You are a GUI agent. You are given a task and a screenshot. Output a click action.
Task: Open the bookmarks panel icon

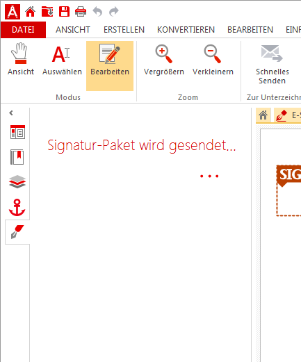(x=17, y=157)
